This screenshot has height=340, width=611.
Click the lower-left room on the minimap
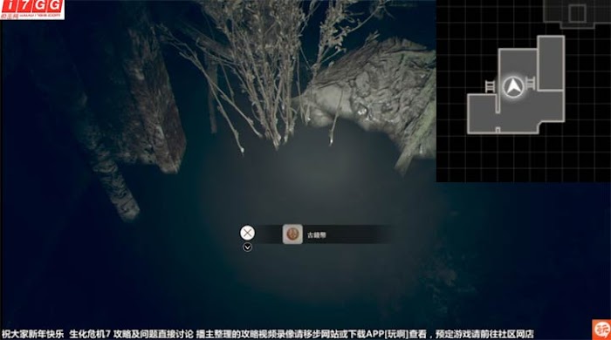pyautogui.click(x=482, y=112)
